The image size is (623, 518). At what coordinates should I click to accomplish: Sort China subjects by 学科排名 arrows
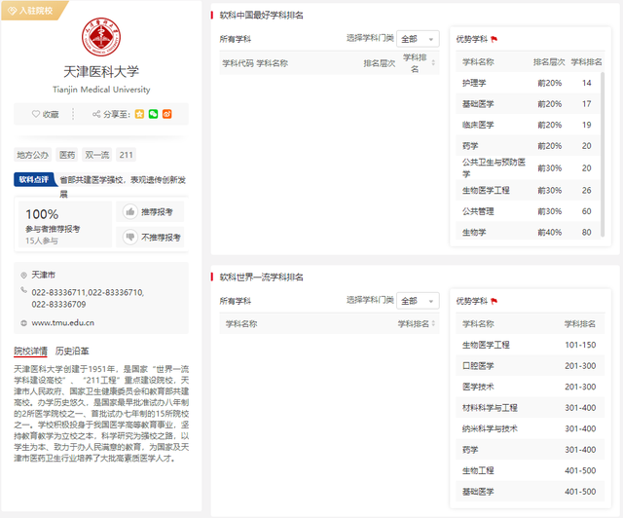click(433, 63)
